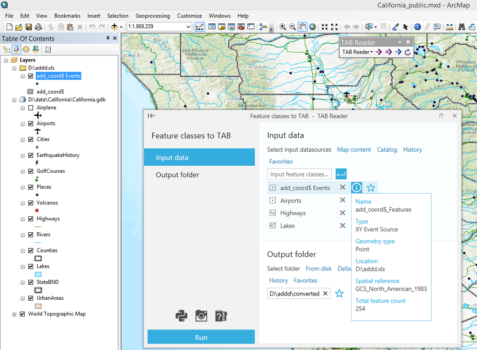Click the camera snapshot icon
477x350 pixels.
[x=201, y=316]
